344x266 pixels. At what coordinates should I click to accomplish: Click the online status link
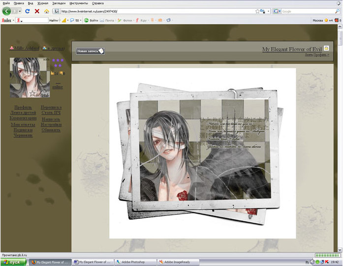coord(58,87)
